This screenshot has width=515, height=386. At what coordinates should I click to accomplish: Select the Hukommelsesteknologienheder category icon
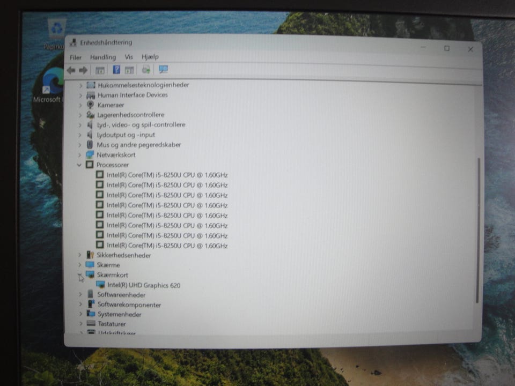point(91,85)
